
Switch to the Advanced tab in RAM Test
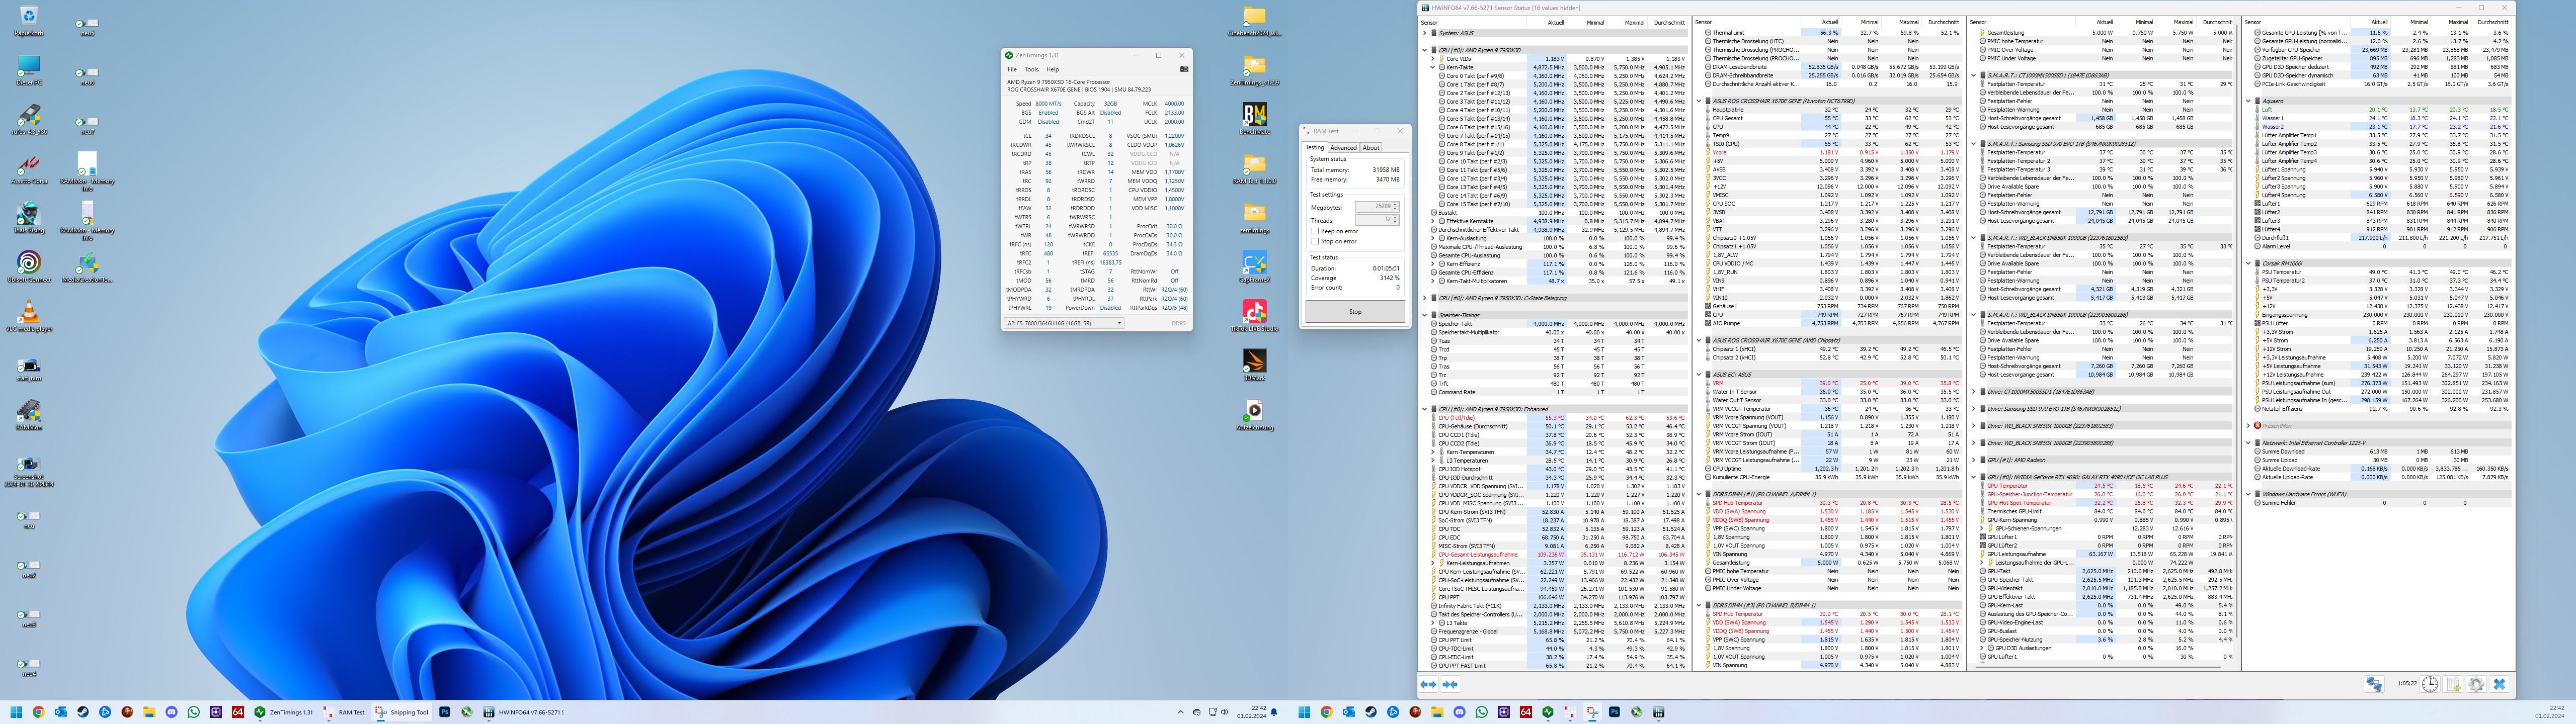click(1343, 148)
